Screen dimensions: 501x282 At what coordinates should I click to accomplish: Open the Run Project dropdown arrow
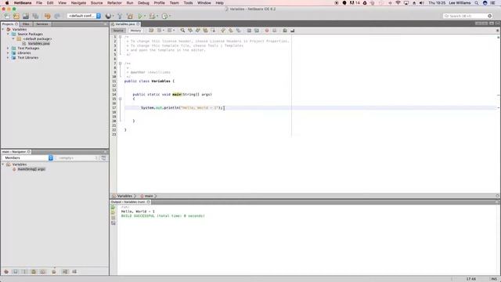tap(145, 16)
